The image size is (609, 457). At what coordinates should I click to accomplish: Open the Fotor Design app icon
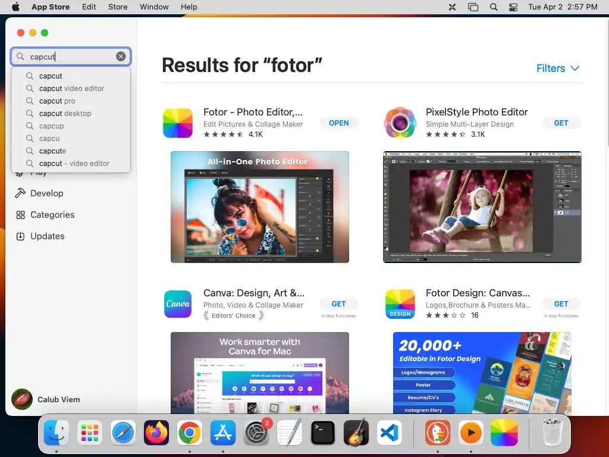coord(400,304)
